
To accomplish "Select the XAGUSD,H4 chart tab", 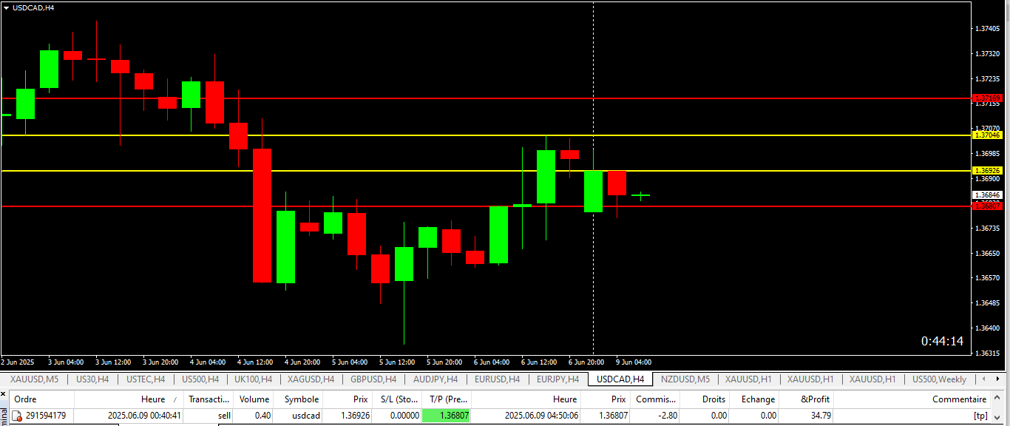I will (x=311, y=379).
